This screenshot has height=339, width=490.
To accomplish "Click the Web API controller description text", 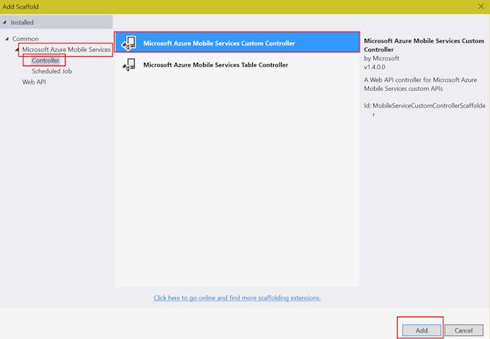I will click(x=420, y=84).
